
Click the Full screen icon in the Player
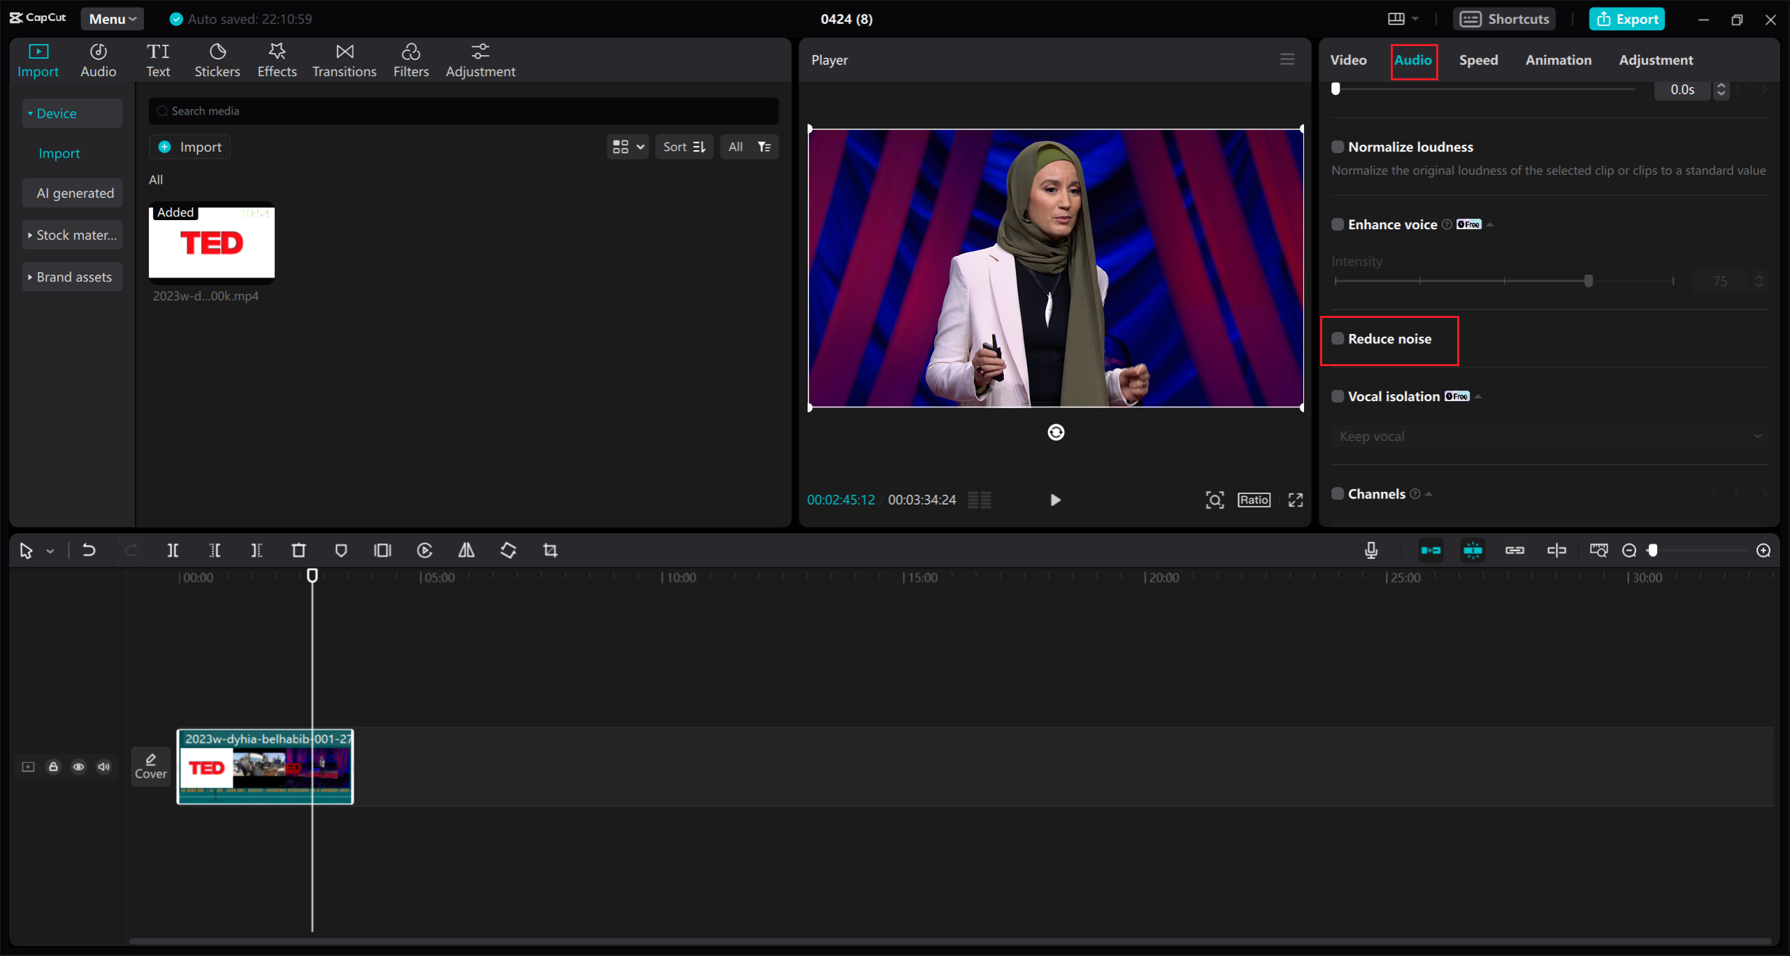tap(1295, 500)
